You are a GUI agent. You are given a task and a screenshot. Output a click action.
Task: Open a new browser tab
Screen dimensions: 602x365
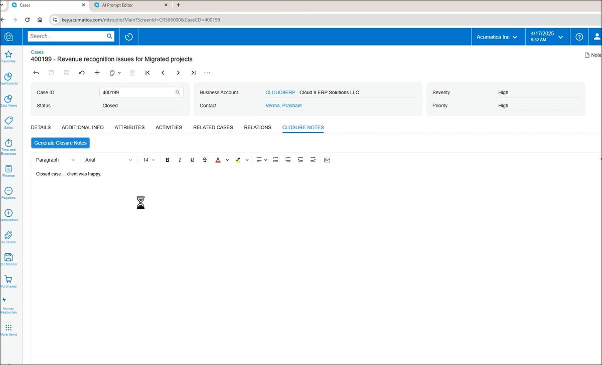point(179,5)
